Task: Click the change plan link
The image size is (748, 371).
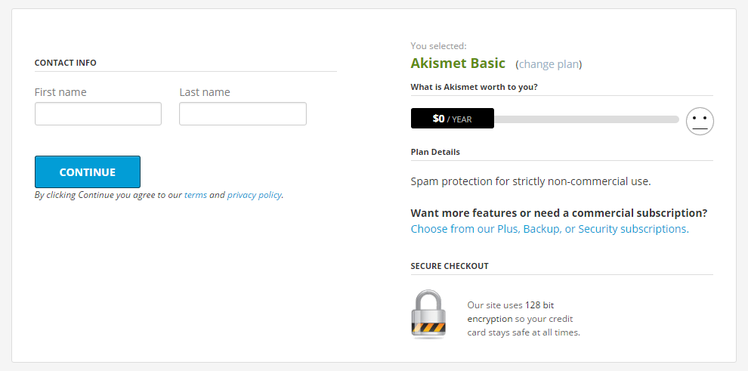Action: point(549,64)
